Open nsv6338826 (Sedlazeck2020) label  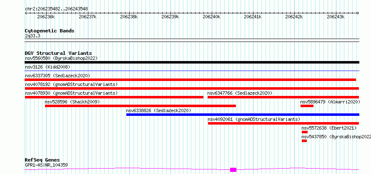point(158,110)
